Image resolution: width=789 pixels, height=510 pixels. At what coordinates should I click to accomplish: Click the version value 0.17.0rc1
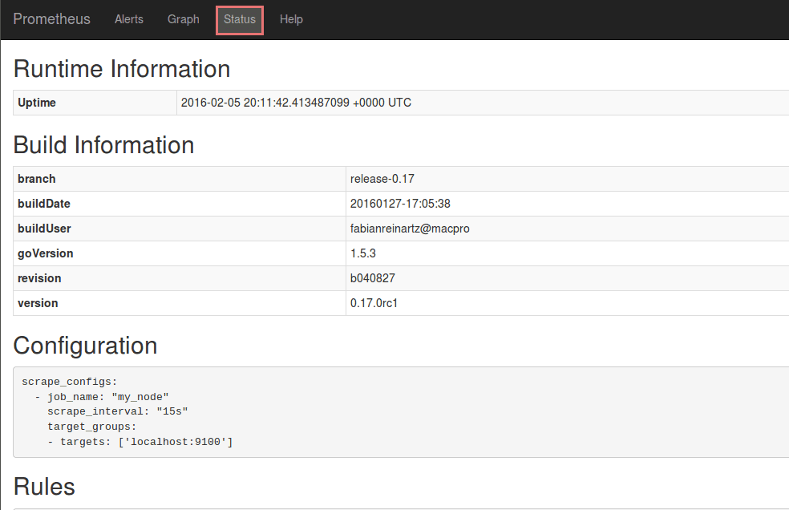click(x=374, y=303)
